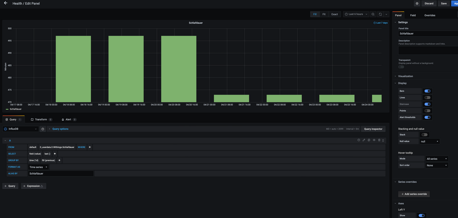The width and height of the screenshot is (458, 218).
Task: Open the Sort order dropdown
Action: [437, 165]
